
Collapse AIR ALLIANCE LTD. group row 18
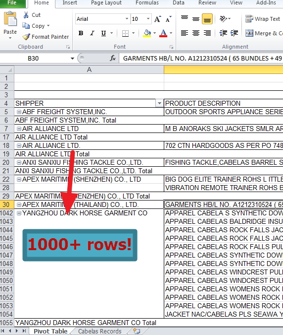19,145
